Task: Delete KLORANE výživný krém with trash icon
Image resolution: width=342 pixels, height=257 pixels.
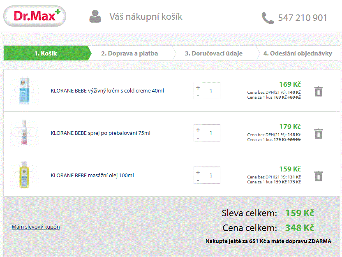Action: [318, 91]
